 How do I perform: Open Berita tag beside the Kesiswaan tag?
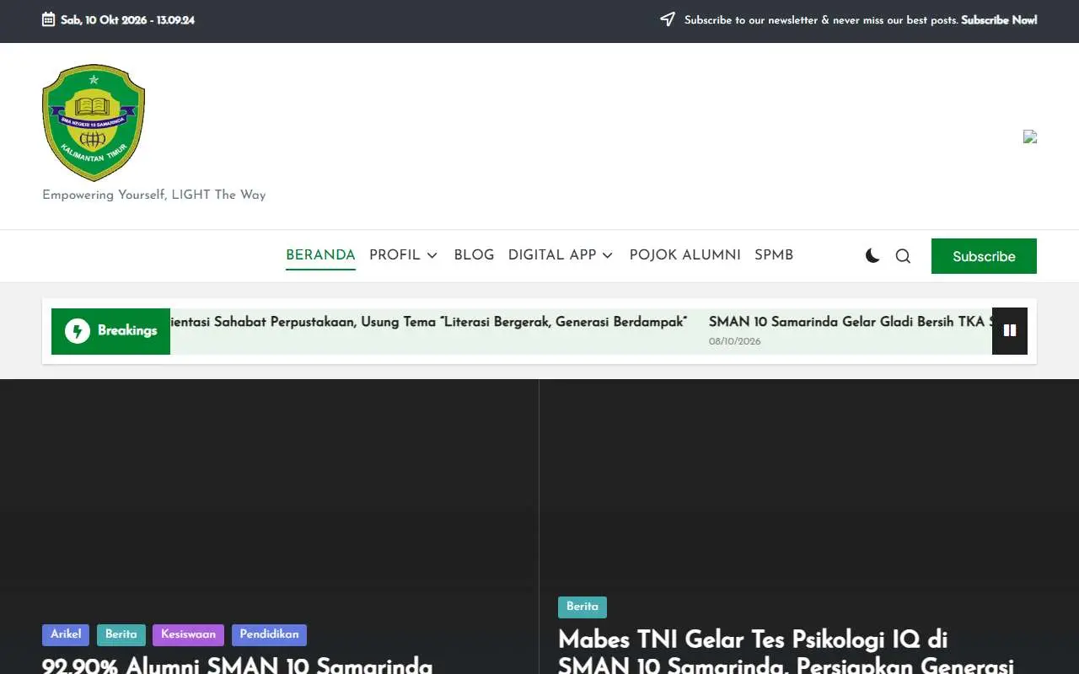click(x=121, y=634)
